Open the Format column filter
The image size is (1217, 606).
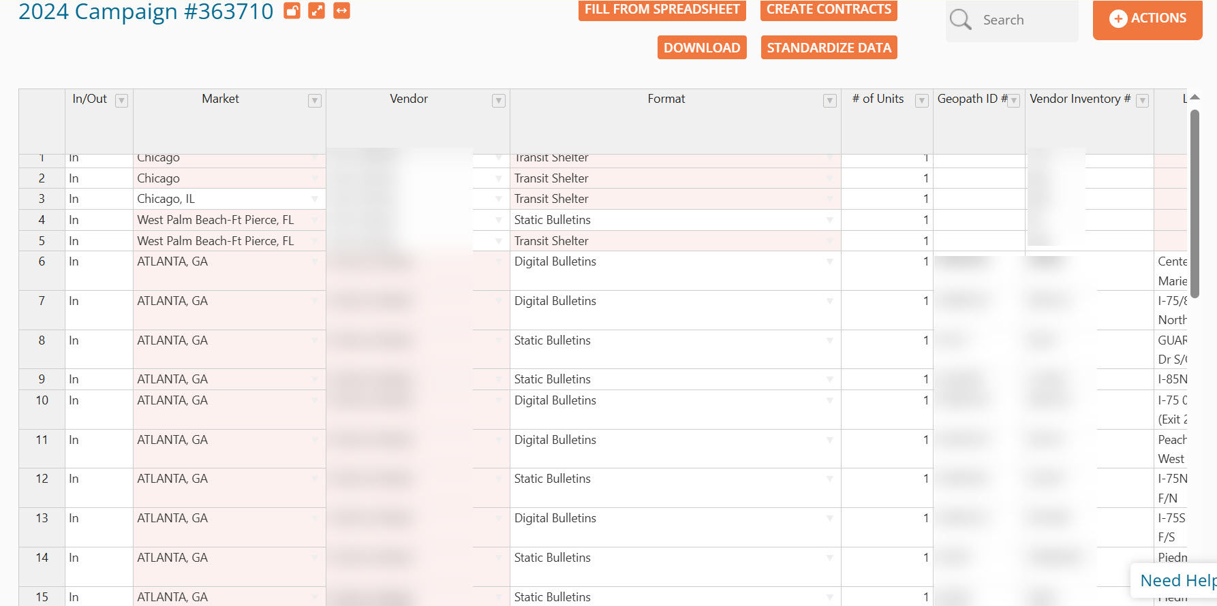(x=829, y=101)
